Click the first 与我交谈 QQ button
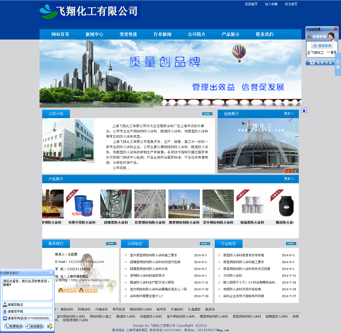341x333 pixels. 67,290
